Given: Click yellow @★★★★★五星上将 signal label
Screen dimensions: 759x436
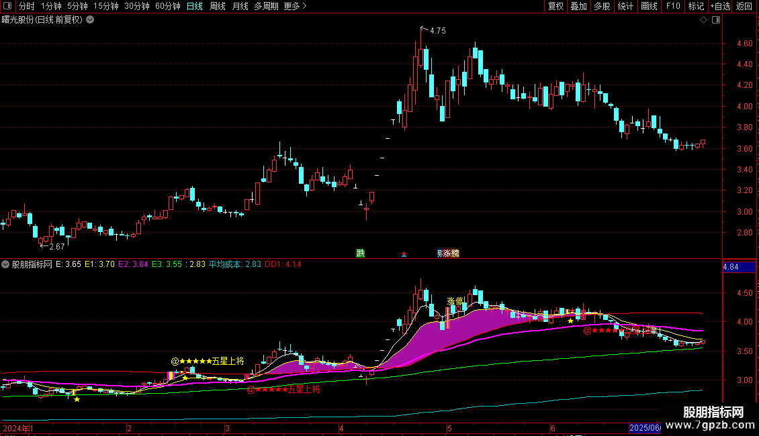Looking at the screenshot, I should (x=208, y=361).
